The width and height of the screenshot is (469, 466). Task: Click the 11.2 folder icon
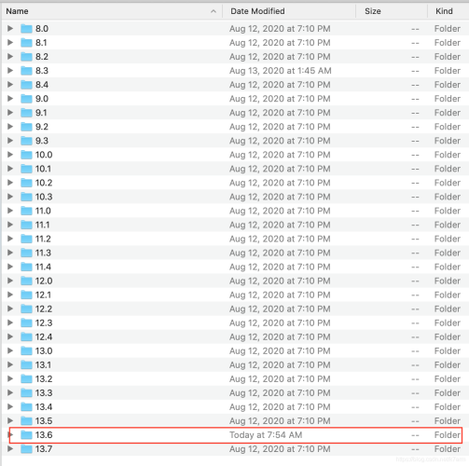[x=26, y=239]
